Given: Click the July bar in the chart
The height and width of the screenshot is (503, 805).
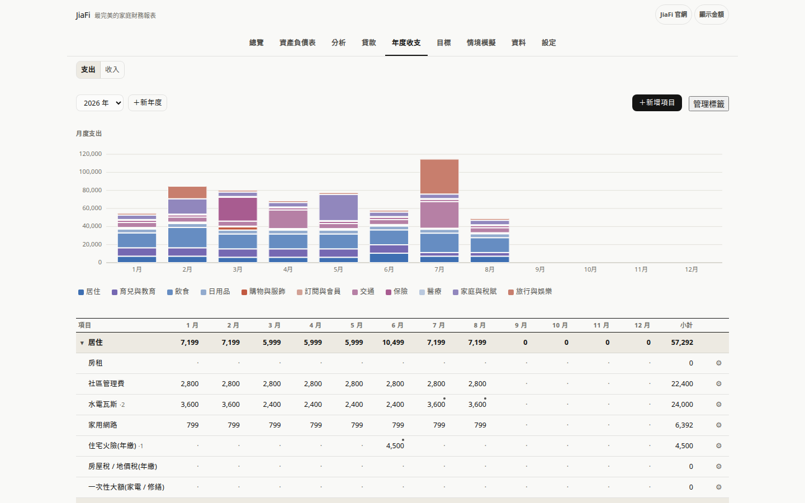Looking at the screenshot, I should click(439, 211).
